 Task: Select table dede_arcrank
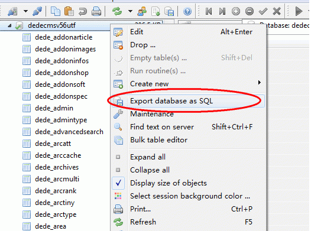56,191
